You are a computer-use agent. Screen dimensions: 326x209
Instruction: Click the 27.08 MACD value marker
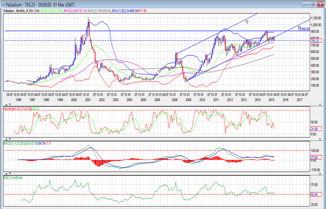[x=314, y=157]
